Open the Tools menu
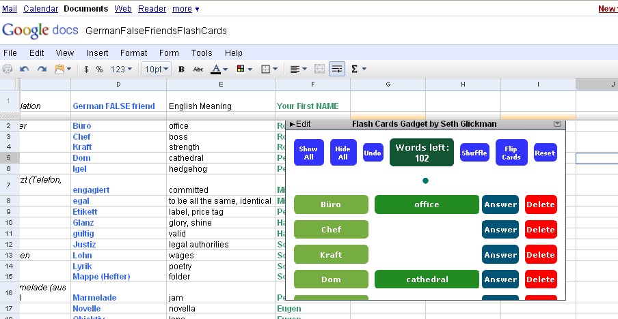The image size is (618, 319). pyautogui.click(x=202, y=53)
